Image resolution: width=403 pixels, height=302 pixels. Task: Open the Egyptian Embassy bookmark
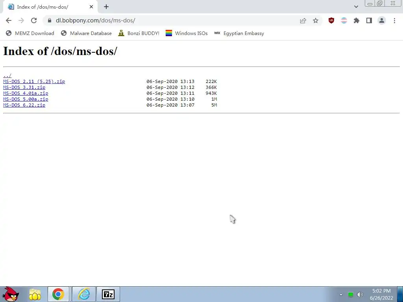(x=239, y=33)
